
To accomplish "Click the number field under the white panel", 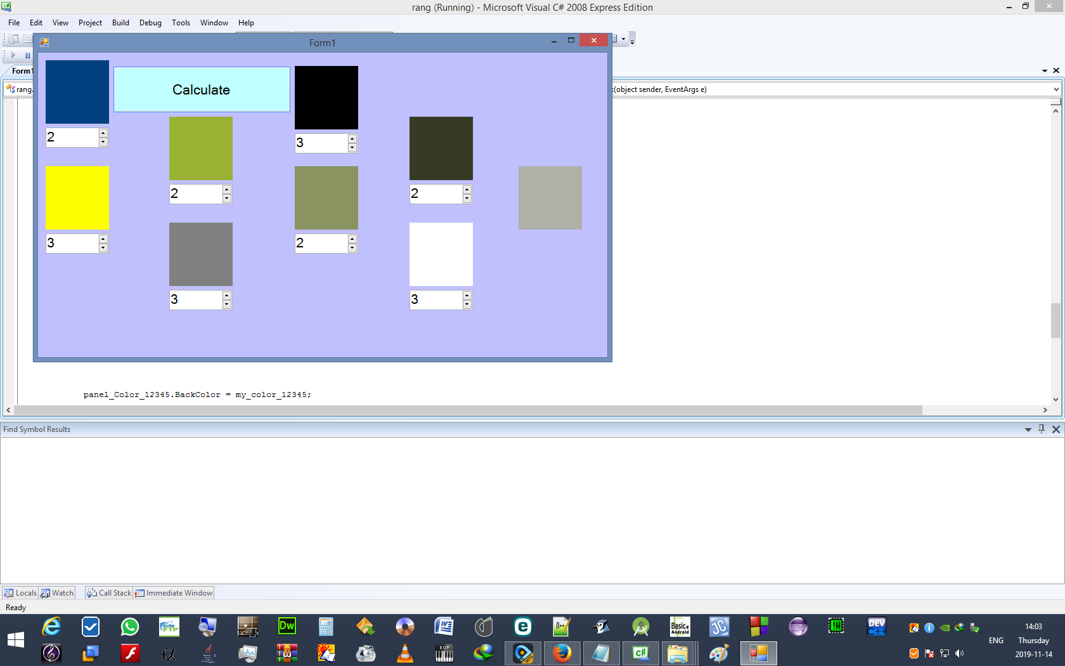I will click(x=436, y=300).
